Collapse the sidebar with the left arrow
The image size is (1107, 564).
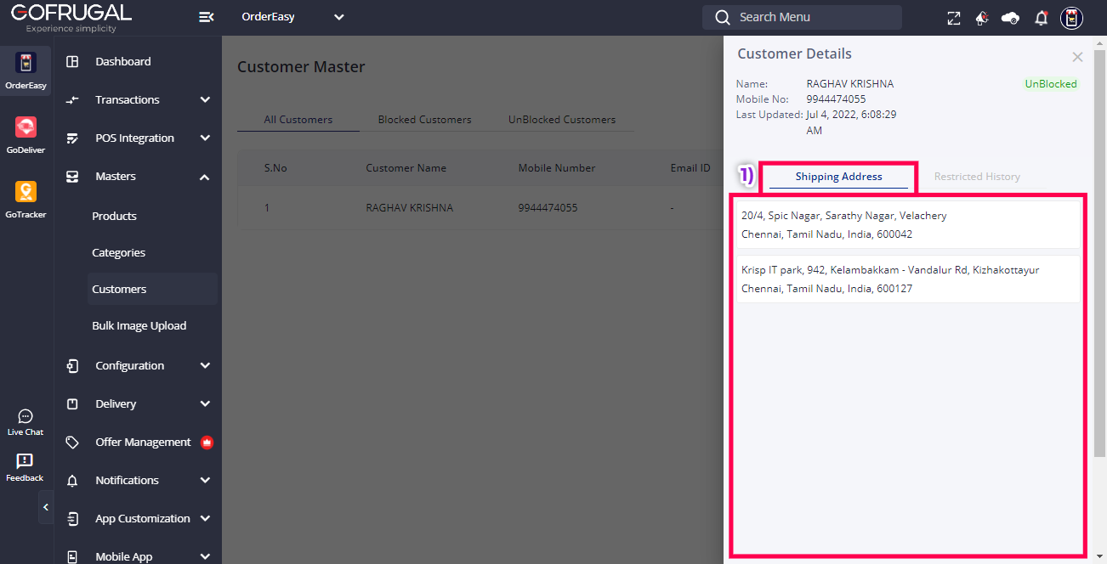coord(46,507)
